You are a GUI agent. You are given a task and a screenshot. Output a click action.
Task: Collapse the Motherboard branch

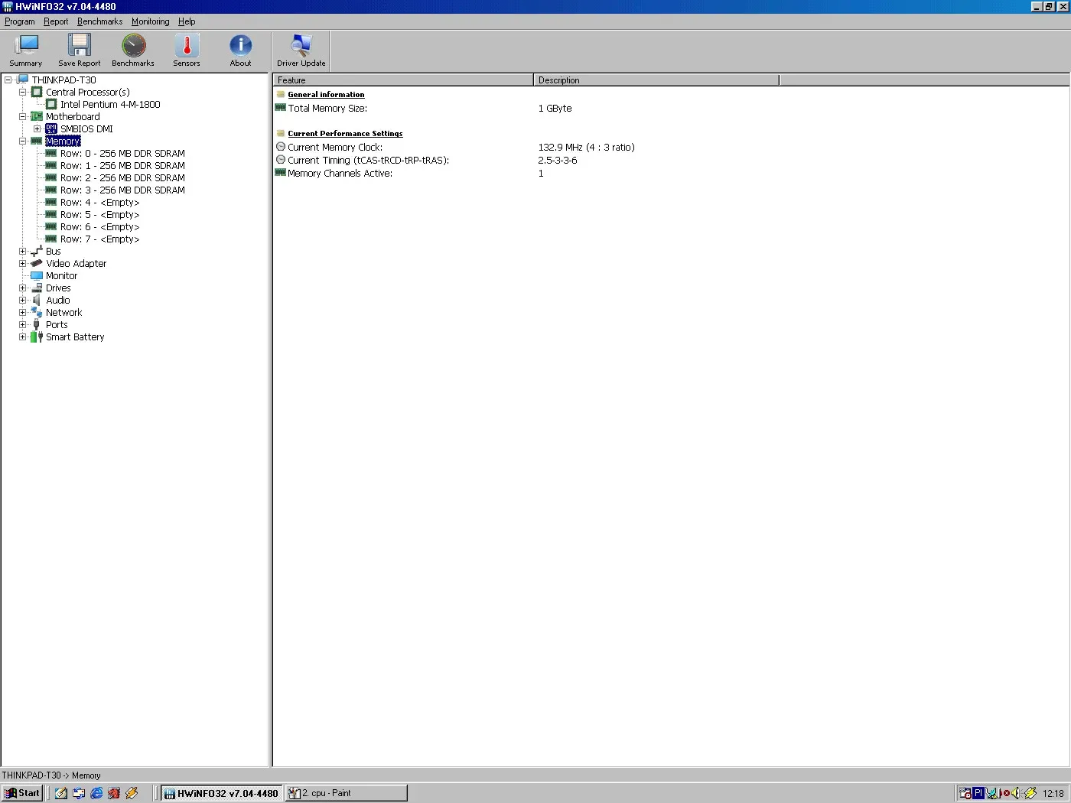pos(22,117)
